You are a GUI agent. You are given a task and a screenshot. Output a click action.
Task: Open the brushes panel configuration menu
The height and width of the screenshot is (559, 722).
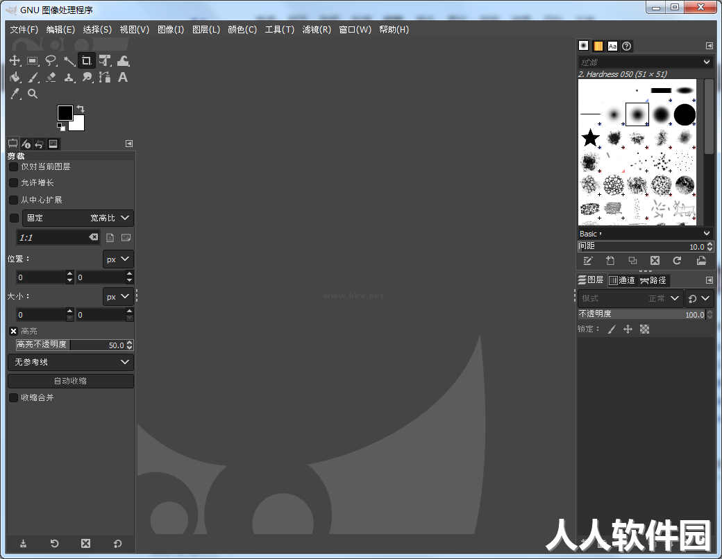point(709,46)
